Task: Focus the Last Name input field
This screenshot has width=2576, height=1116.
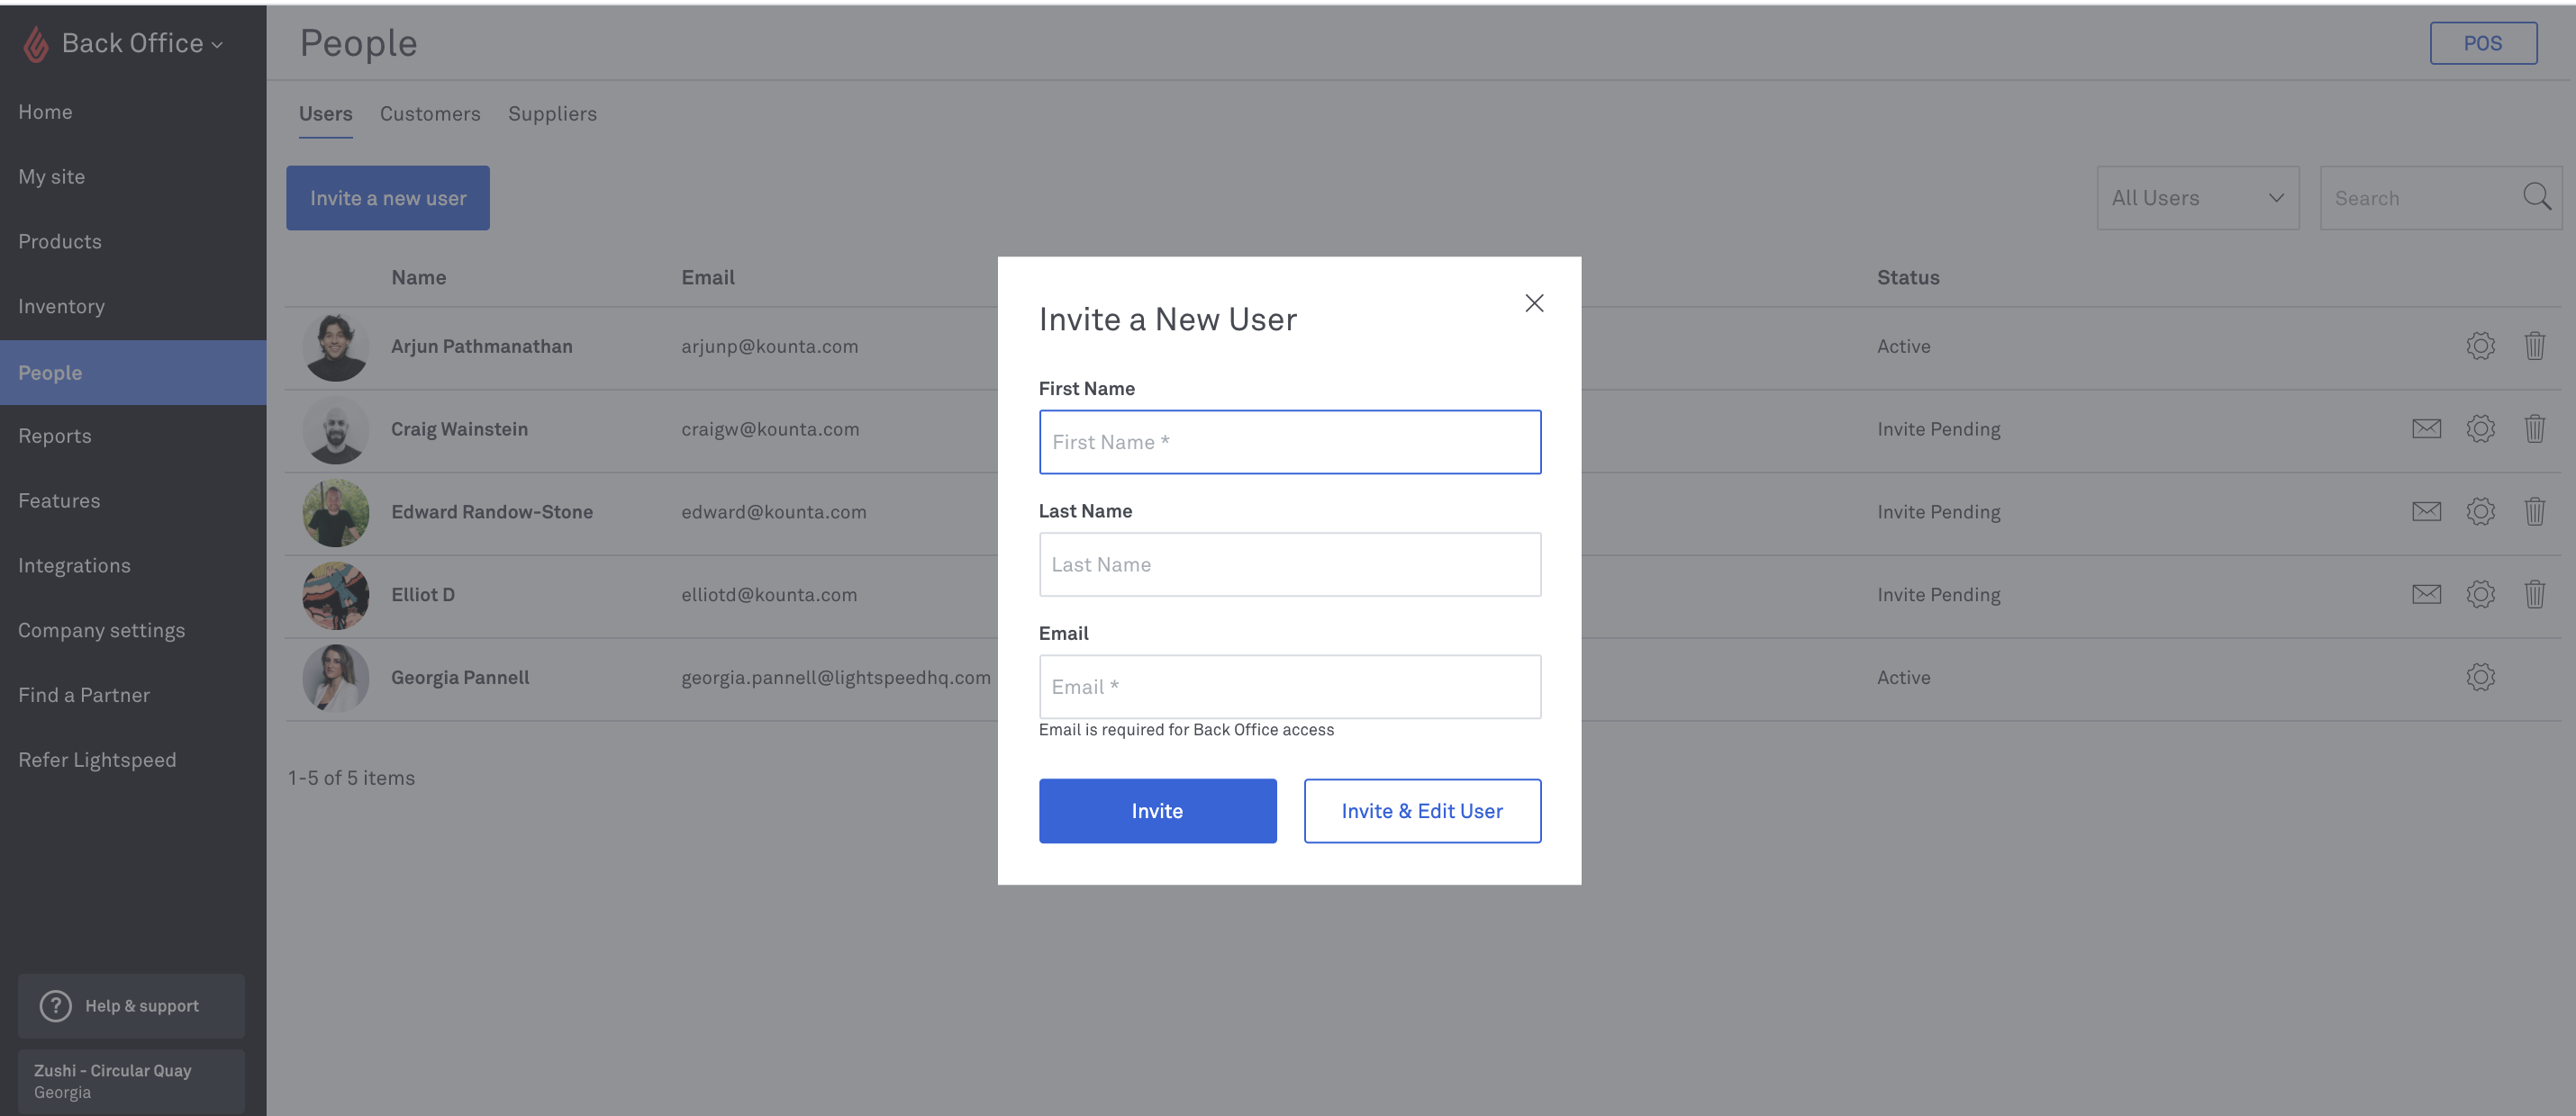Action: (1290, 565)
